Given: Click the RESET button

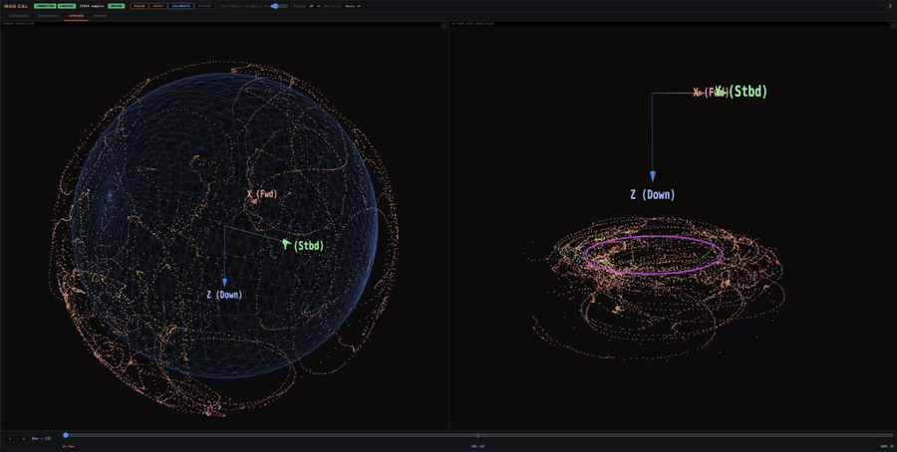Looking at the screenshot, I should tap(157, 6).
